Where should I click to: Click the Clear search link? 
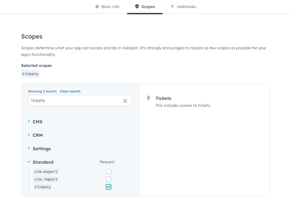[x=70, y=91]
